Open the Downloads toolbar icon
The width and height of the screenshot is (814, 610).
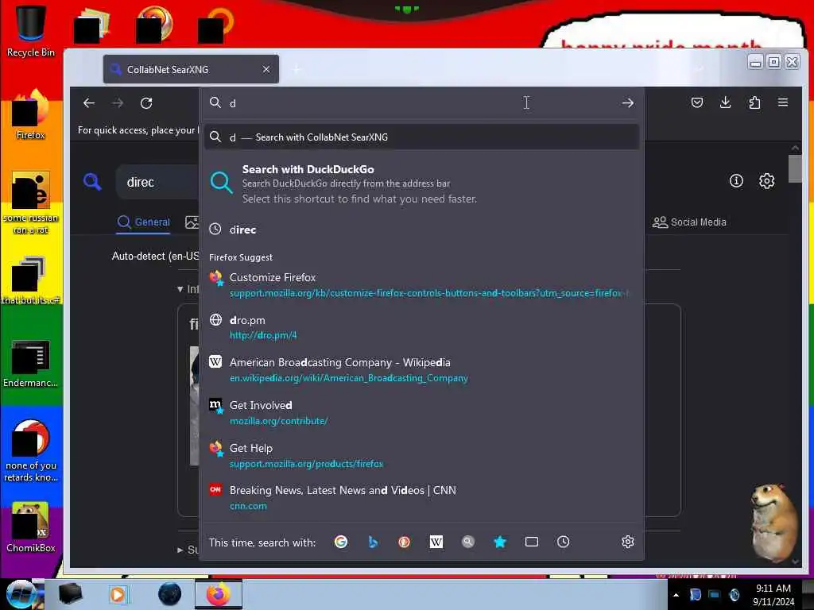point(725,102)
